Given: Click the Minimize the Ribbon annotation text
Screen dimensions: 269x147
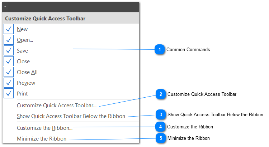Looking at the screenshot, I should pos(188,138).
